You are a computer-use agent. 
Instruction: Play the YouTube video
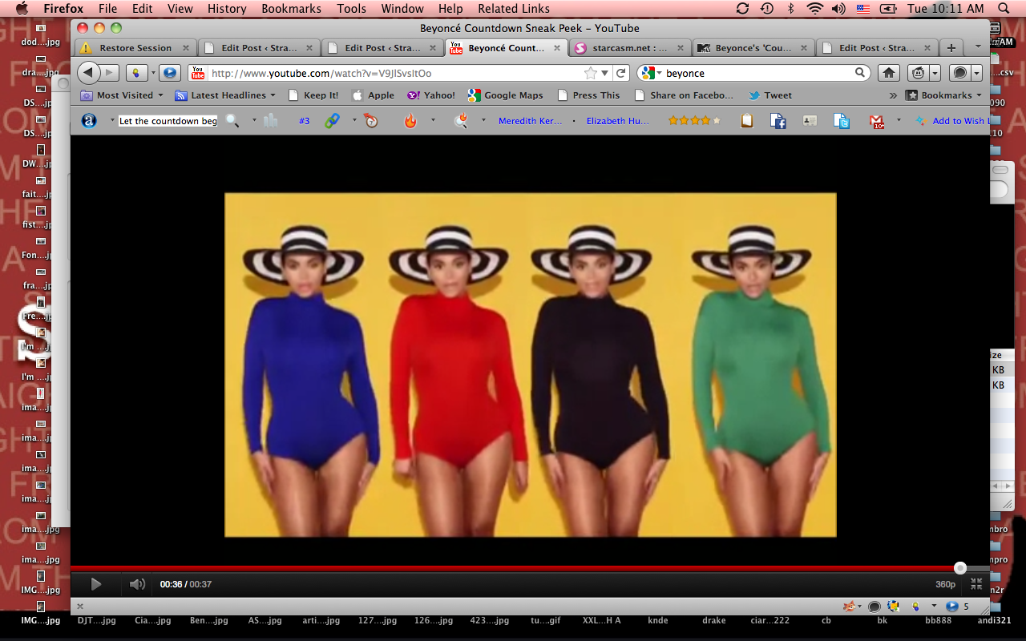click(96, 584)
